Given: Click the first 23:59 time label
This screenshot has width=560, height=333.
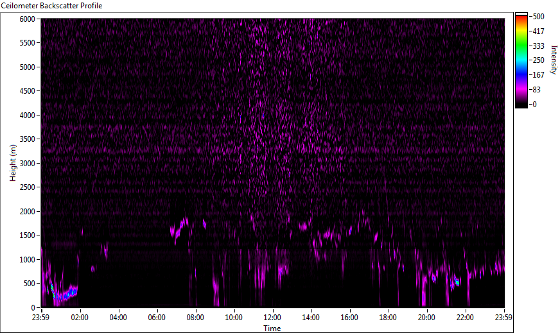Looking at the screenshot, I should [40, 318].
